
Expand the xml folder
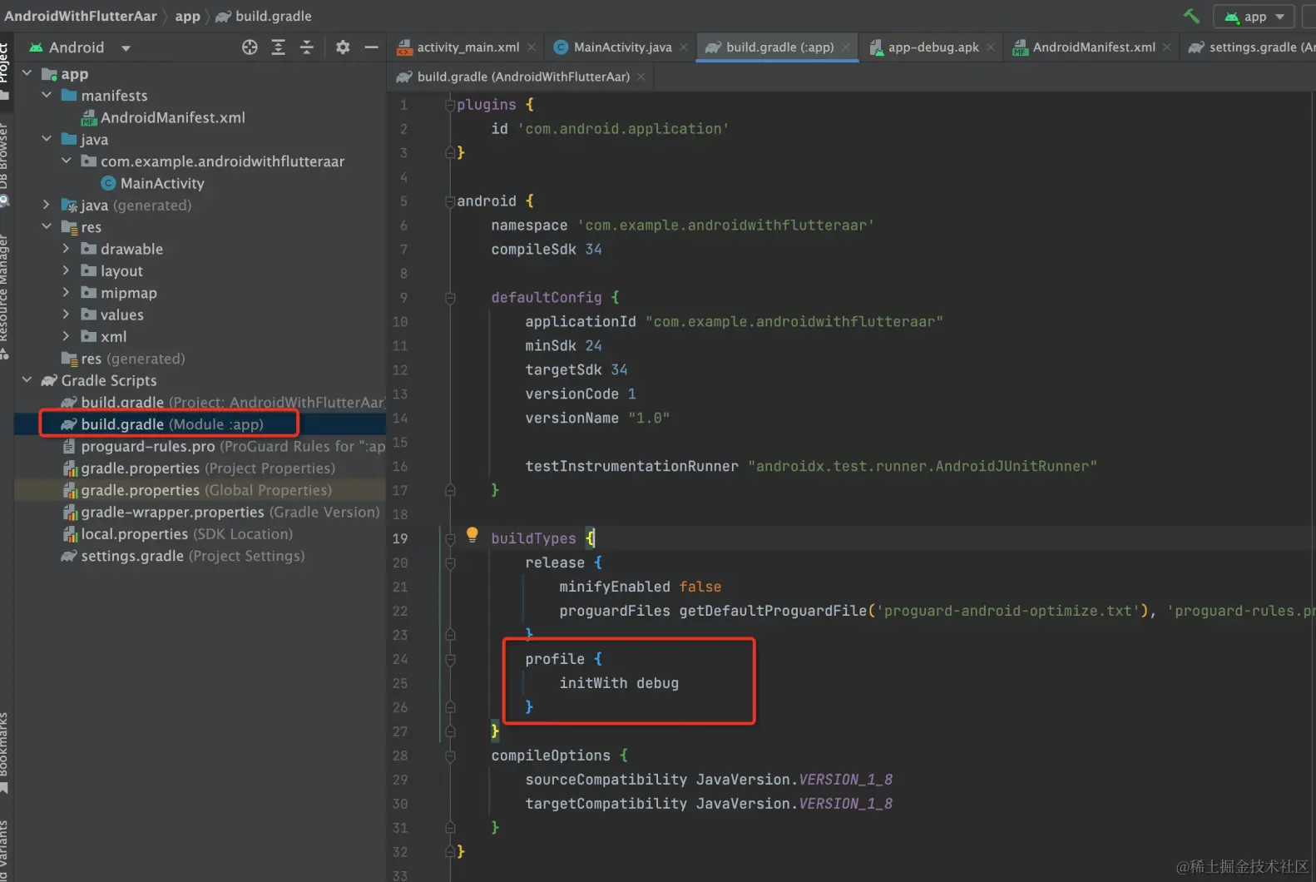point(67,336)
